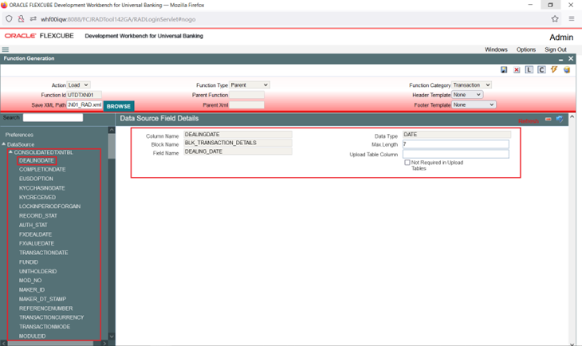Click the Refresh link
Image resolution: width=582 pixels, height=346 pixels.
(x=528, y=121)
